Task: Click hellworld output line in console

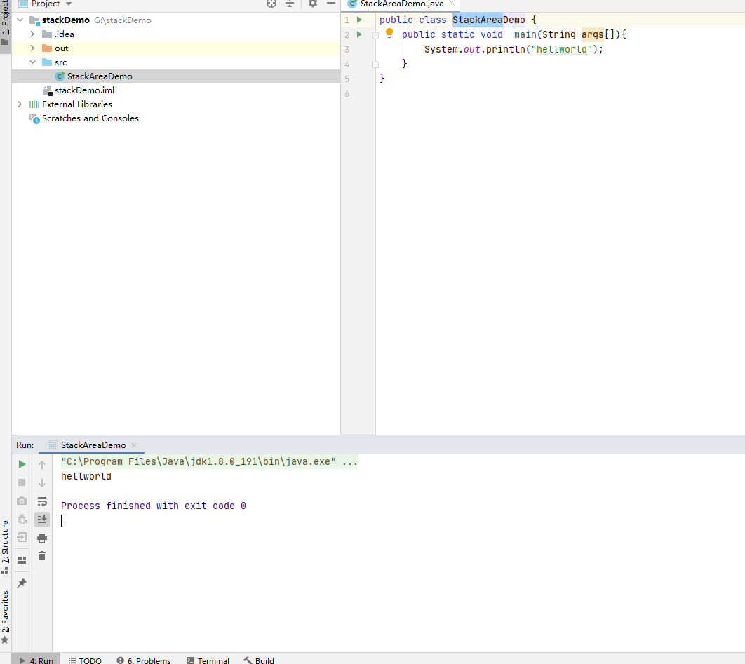Action: pos(86,476)
